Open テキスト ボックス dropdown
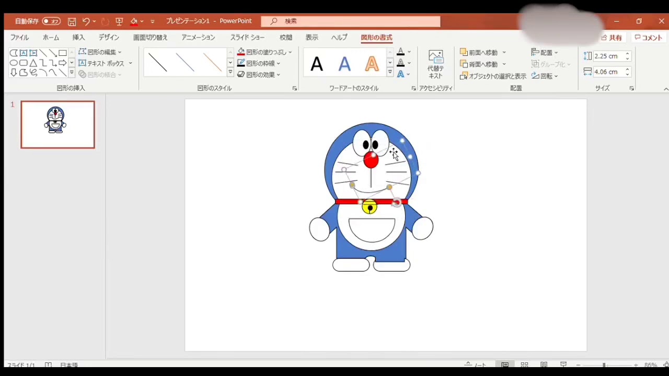669x376 pixels. [x=105, y=63]
